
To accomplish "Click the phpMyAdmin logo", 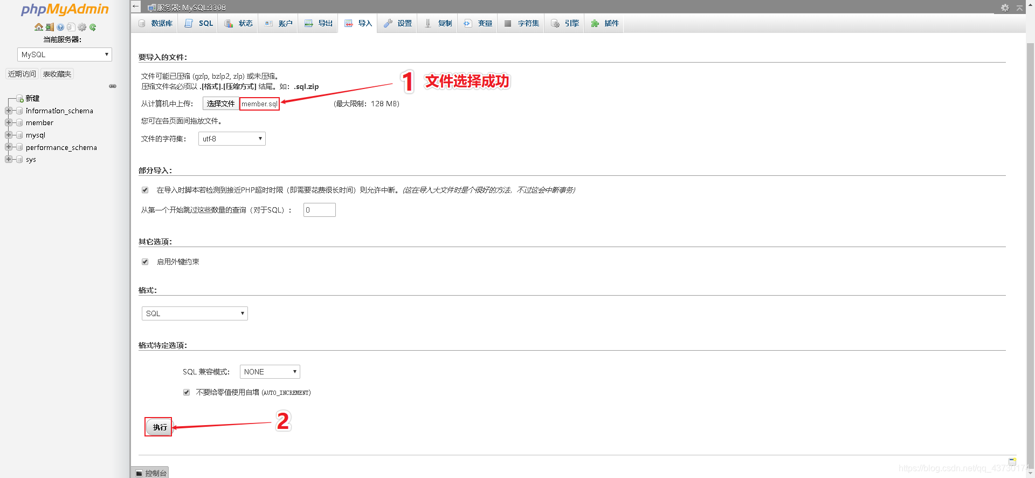I will point(65,9).
